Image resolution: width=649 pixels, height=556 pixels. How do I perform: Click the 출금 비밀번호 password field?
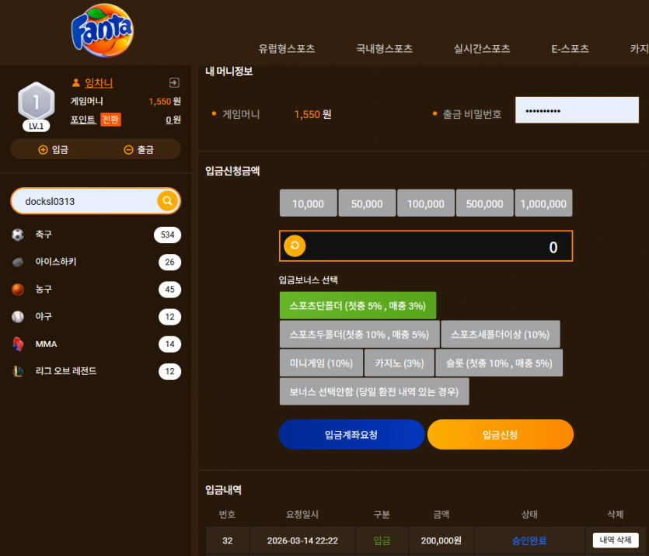pyautogui.click(x=577, y=110)
